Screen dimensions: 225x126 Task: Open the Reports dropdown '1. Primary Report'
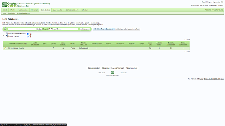coord(63,29)
